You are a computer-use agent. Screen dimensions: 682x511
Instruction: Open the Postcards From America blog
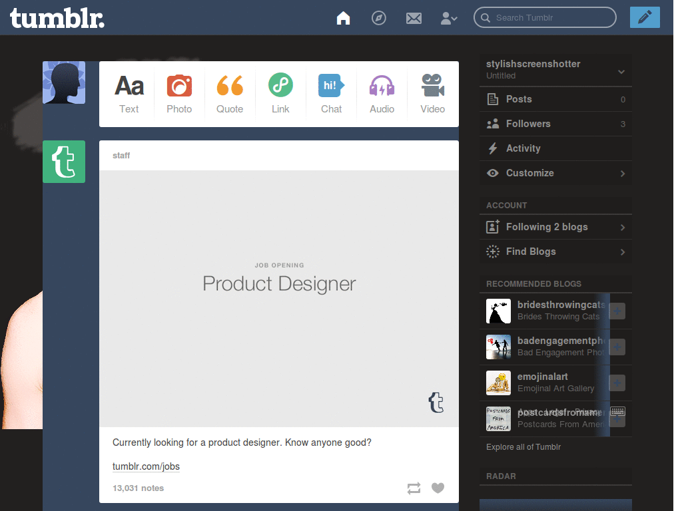click(561, 418)
